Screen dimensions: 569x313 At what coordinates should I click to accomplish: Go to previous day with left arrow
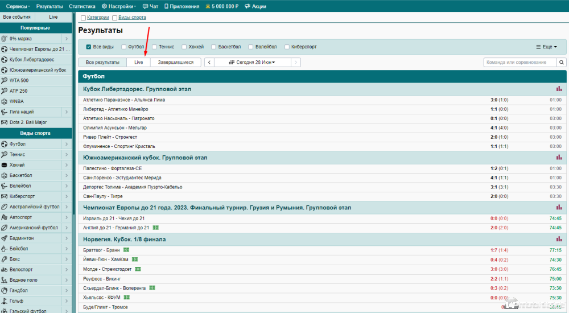(209, 63)
